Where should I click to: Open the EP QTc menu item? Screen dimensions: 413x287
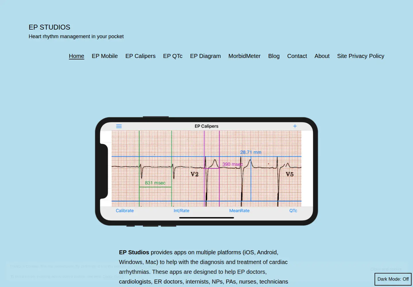[173, 56]
